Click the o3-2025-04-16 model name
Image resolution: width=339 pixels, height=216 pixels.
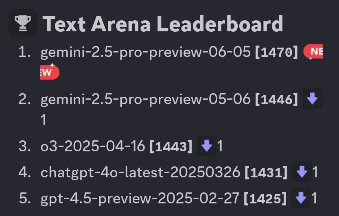click(93, 146)
